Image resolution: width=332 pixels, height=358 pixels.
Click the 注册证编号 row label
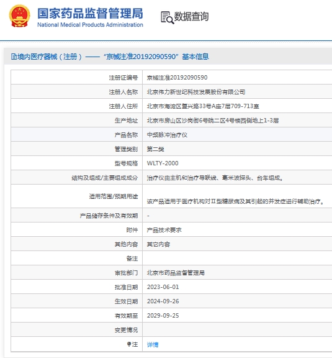[123, 78]
